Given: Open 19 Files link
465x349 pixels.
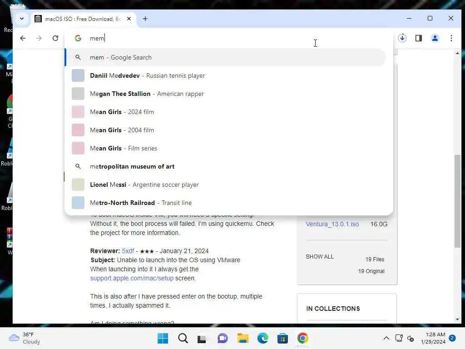Looking at the screenshot, I should click(x=375, y=259).
